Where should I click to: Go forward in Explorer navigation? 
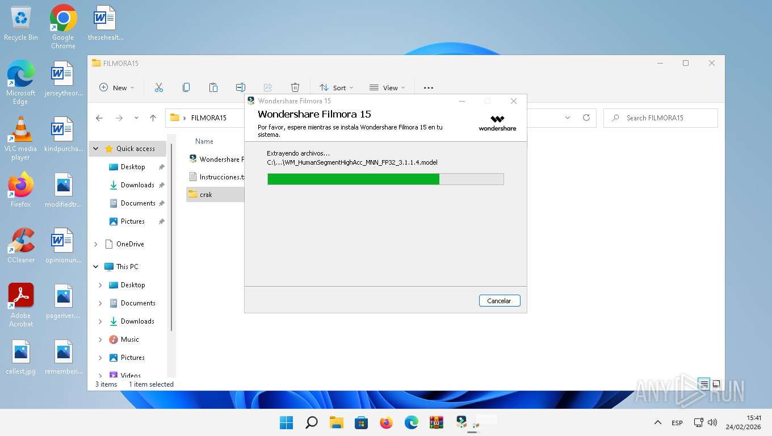click(x=119, y=118)
